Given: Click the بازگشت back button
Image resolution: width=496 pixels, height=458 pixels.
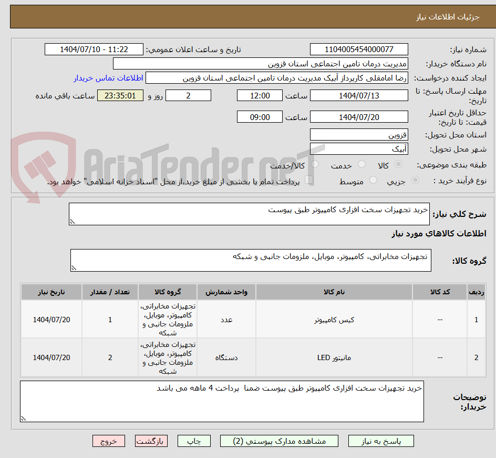Looking at the screenshot, I should pyautogui.click(x=151, y=441).
